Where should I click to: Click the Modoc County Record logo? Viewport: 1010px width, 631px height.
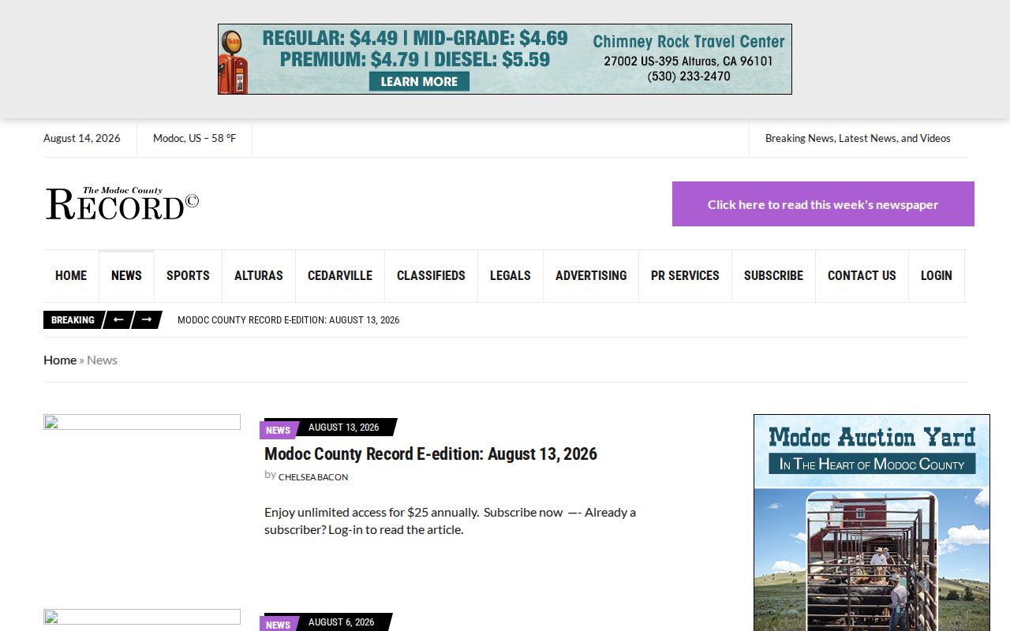pos(122,203)
